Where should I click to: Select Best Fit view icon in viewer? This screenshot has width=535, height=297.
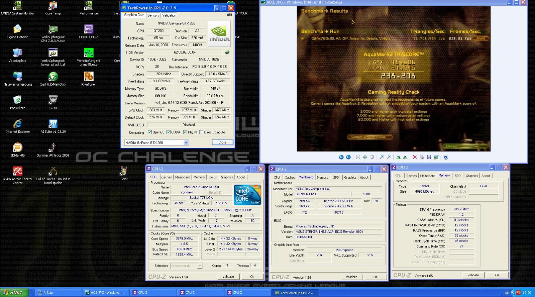tap(358, 157)
